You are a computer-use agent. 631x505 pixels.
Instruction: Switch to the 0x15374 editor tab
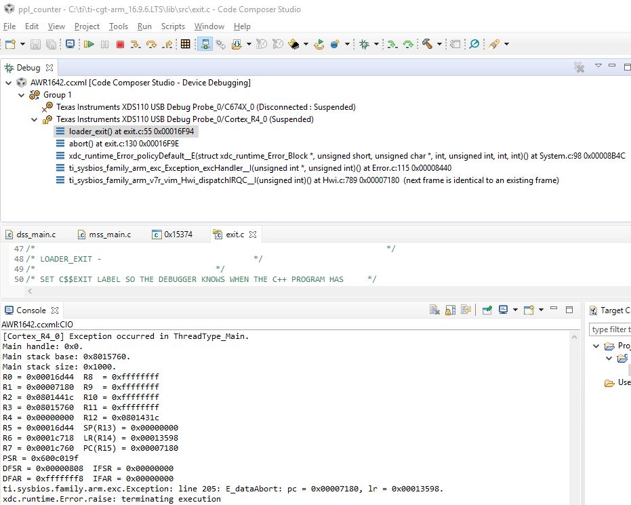click(x=173, y=235)
